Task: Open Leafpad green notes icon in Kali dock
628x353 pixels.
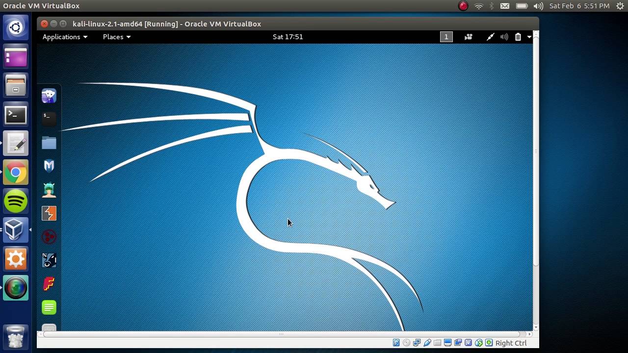Action: coord(49,307)
